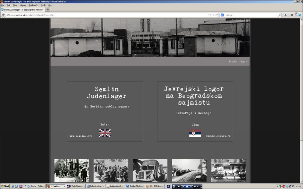Reload the page using the refresh icon

coord(217,15)
